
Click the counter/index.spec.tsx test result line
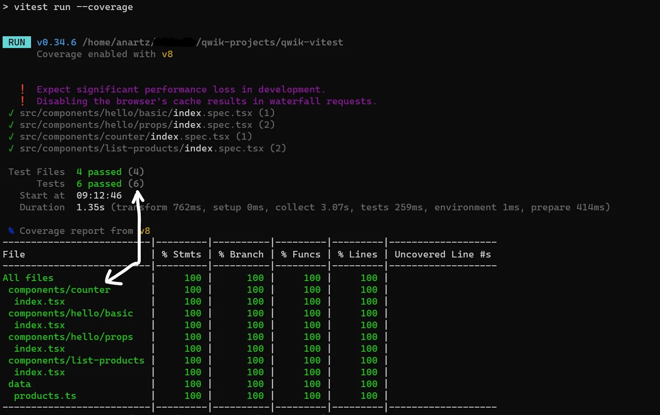point(130,137)
